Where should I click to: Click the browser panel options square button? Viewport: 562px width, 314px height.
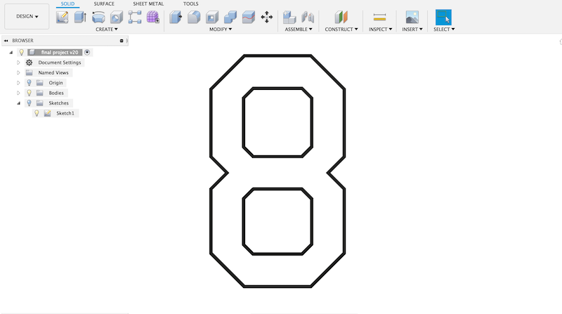(x=122, y=41)
